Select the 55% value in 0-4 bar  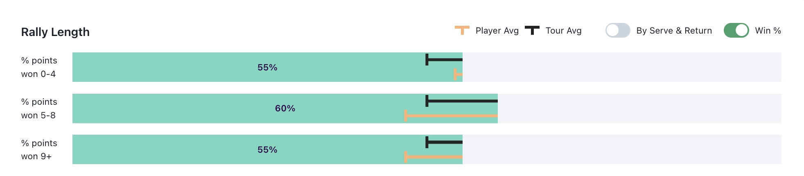click(267, 68)
